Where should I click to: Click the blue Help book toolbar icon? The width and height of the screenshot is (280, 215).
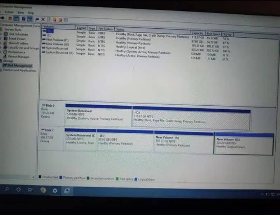coord(24,19)
